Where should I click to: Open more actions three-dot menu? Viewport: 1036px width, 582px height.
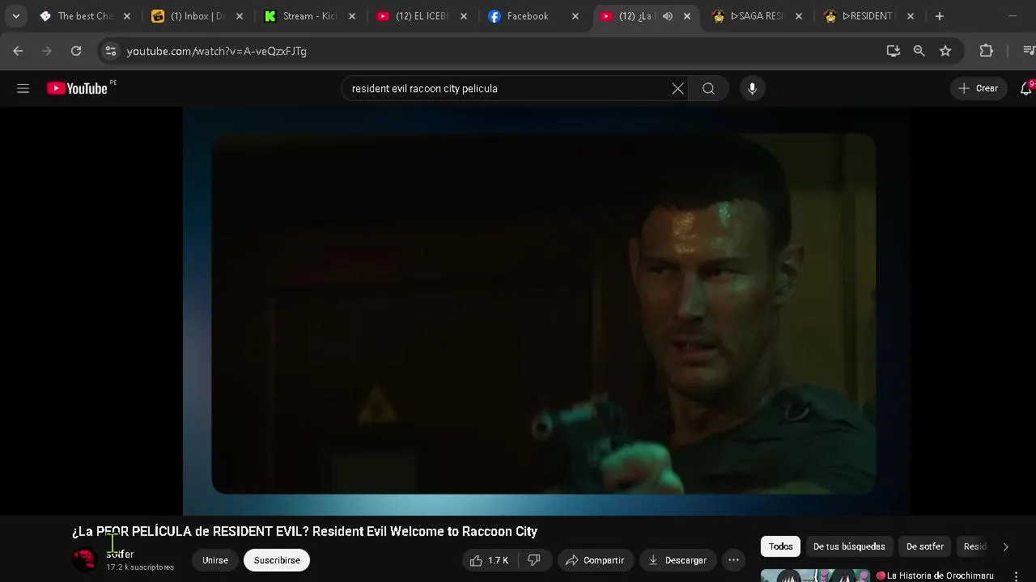tap(733, 560)
